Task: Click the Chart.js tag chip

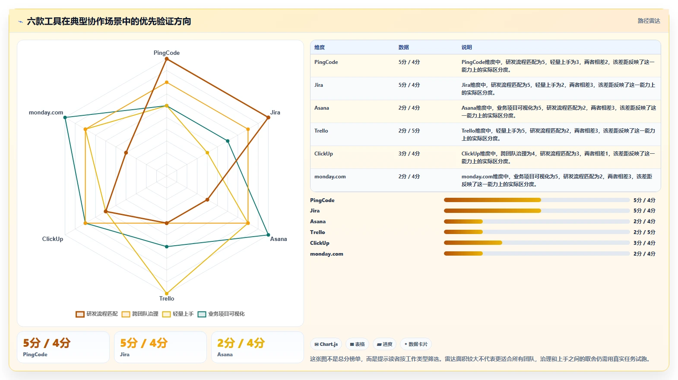Action: point(326,344)
